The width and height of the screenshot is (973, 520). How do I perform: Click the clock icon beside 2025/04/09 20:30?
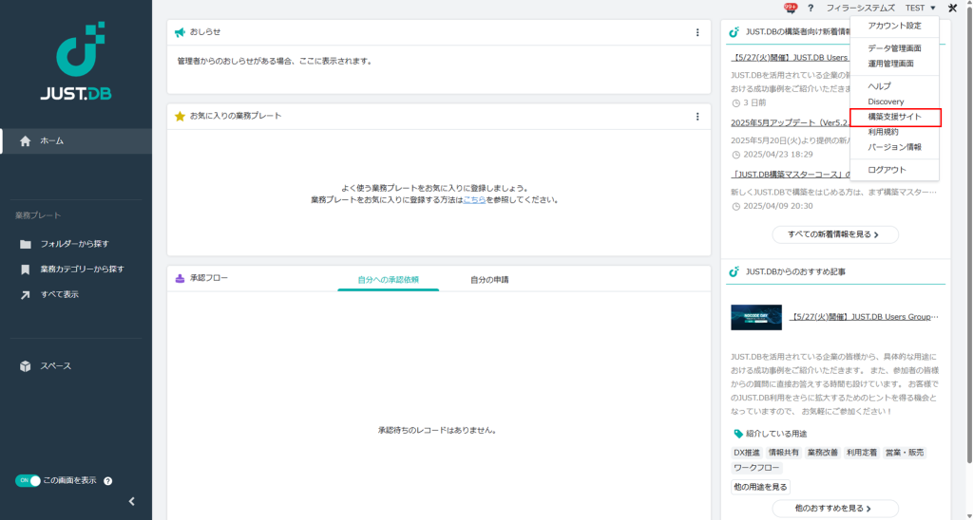tap(736, 207)
